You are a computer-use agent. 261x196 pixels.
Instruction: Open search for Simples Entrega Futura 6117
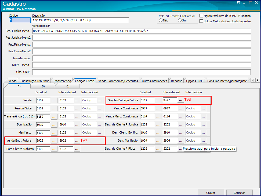180,100
